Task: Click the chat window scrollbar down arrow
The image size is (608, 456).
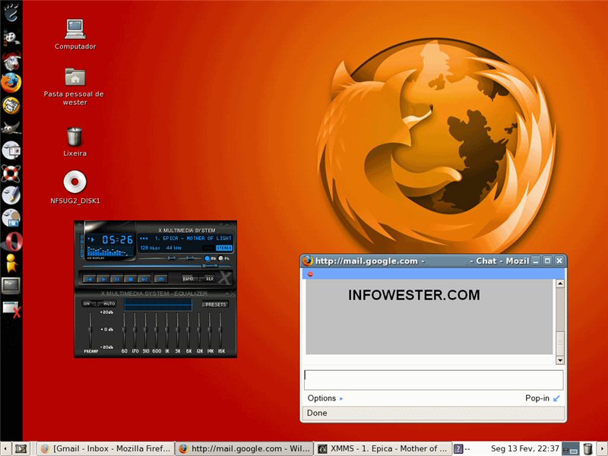Action: [x=560, y=359]
